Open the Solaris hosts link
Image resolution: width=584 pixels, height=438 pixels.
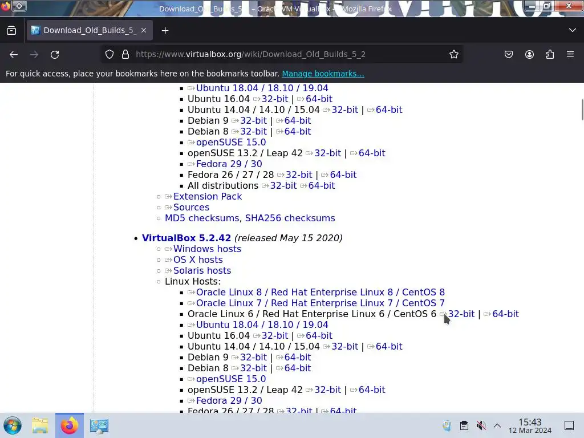[x=202, y=270]
